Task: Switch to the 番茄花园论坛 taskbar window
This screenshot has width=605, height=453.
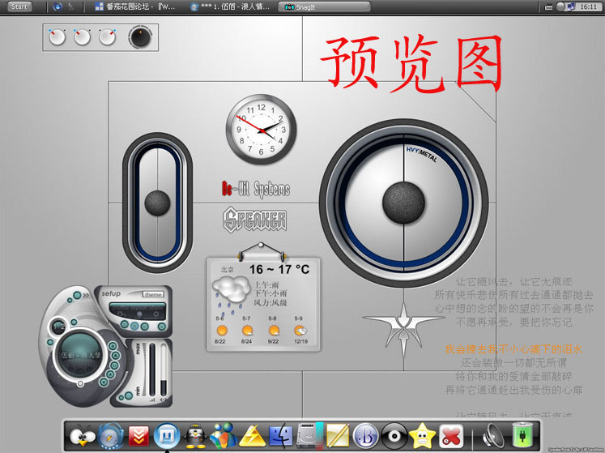Action: pos(134,6)
